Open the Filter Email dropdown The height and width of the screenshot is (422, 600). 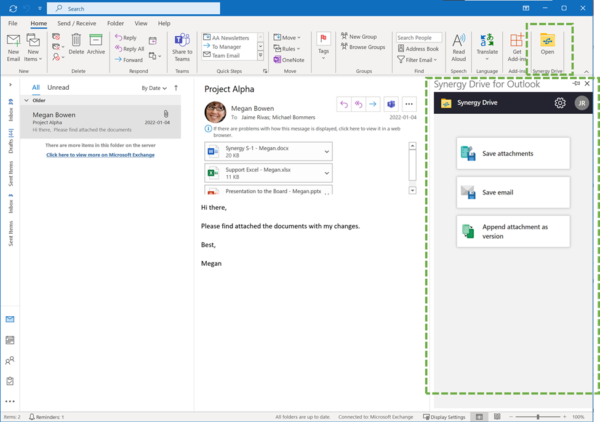[417, 60]
